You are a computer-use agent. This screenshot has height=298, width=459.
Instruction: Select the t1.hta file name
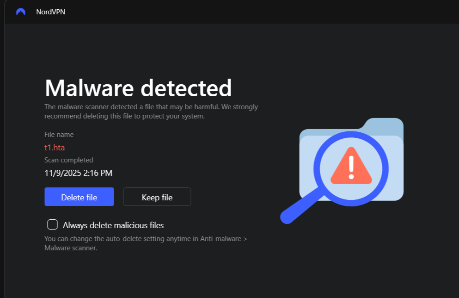tap(55, 148)
